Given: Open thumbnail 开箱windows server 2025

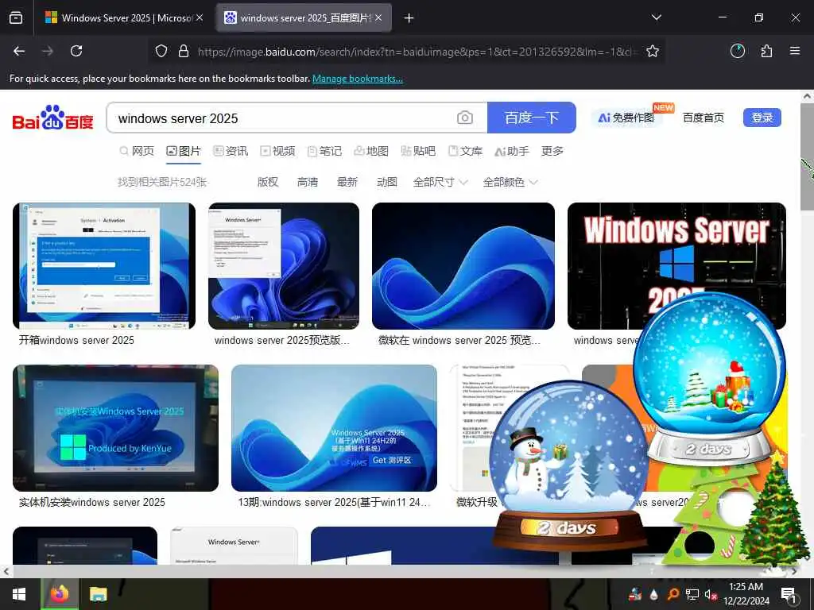Looking at the screenshot, I should click(x=104, y=266).
